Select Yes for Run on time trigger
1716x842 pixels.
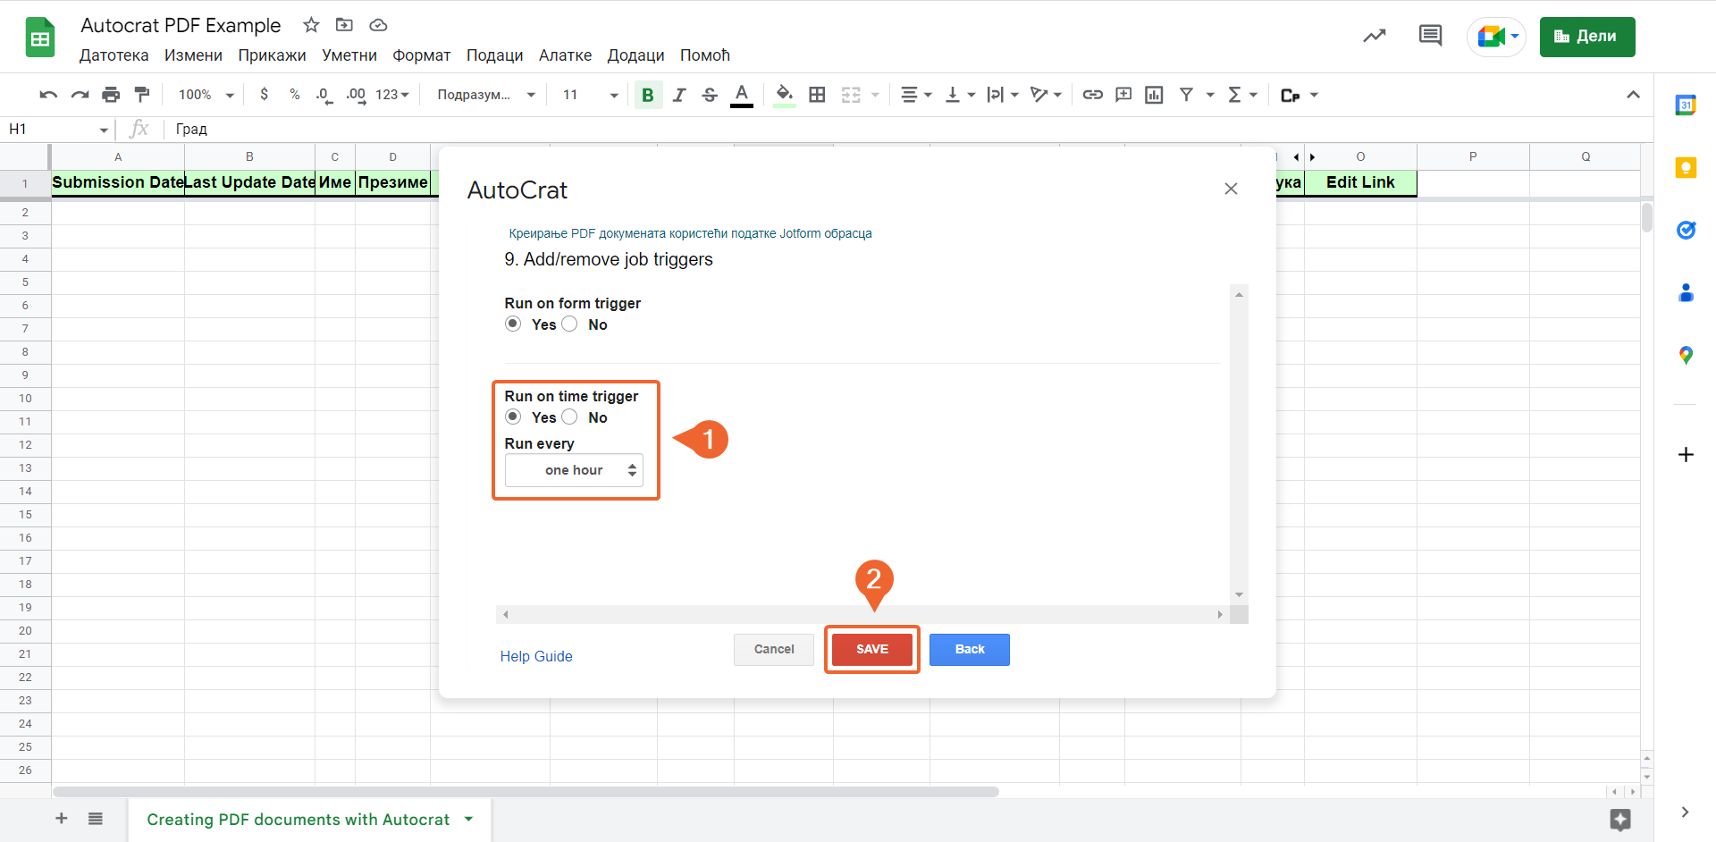513,417
